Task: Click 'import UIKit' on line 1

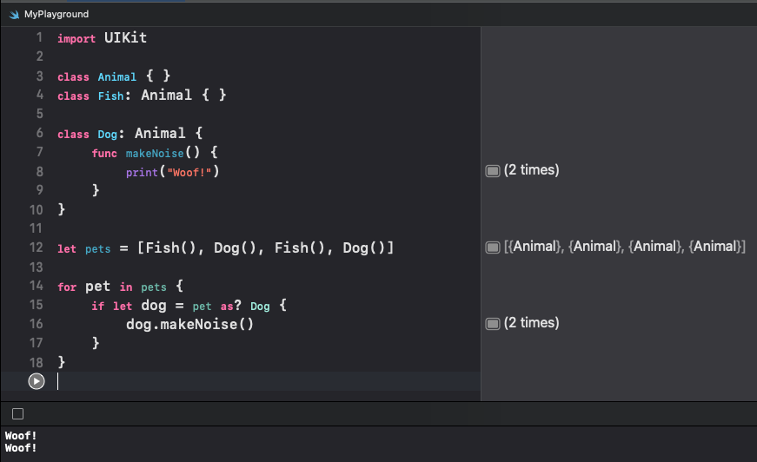Action: coord(102,38)
